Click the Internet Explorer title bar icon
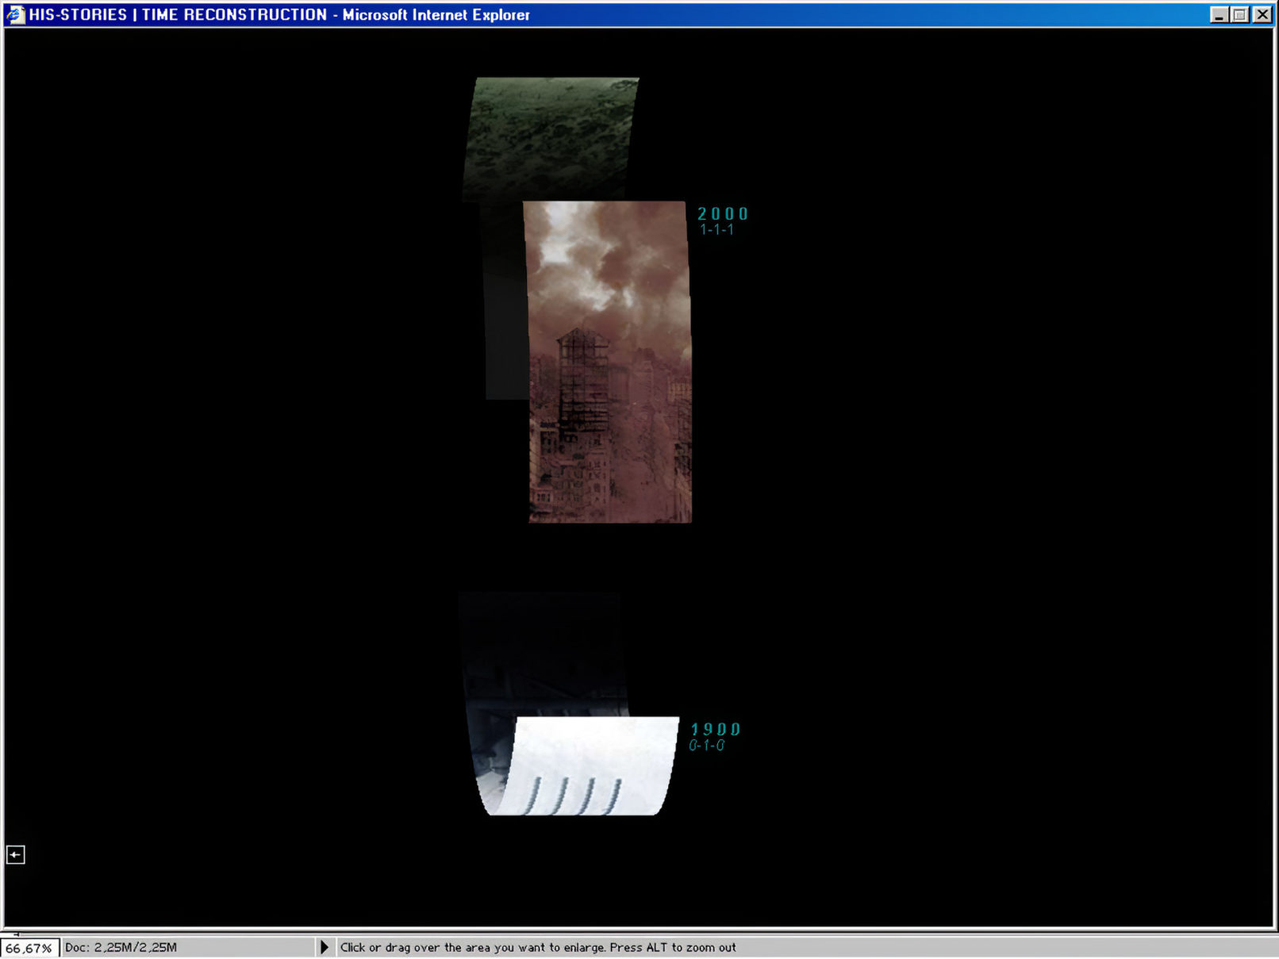Image resolution: width=1279 pixels, height=959 pixels. 15,14
